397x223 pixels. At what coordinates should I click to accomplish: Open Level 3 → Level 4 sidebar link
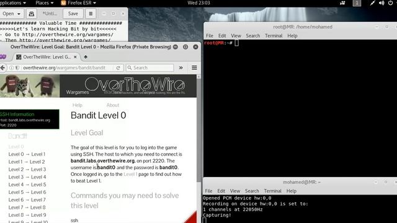[x=27, y=177]
